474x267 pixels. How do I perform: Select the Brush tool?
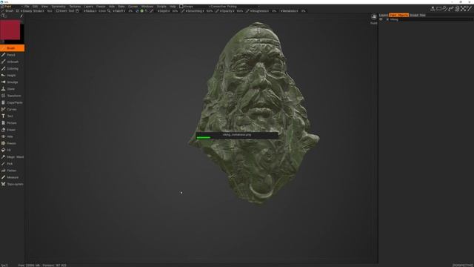(x=12, y=48)
